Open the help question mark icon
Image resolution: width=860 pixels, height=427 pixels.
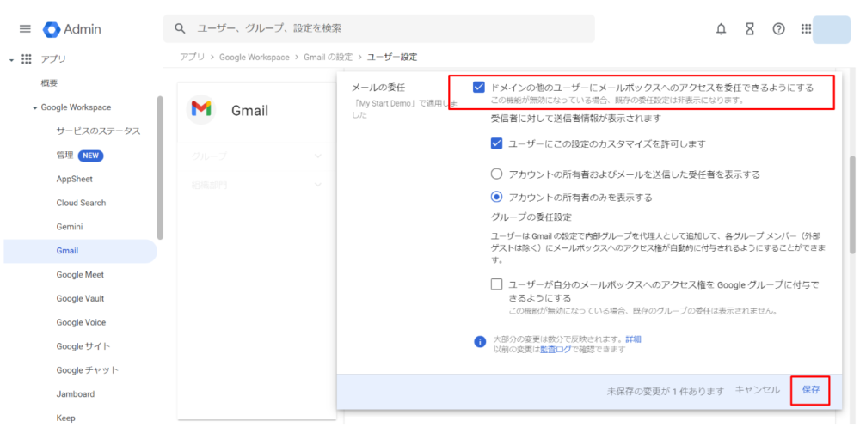778,29
